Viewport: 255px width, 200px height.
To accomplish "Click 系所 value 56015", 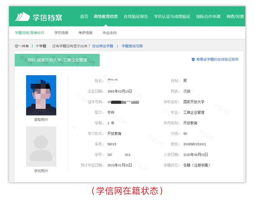I will coord(112,144).
